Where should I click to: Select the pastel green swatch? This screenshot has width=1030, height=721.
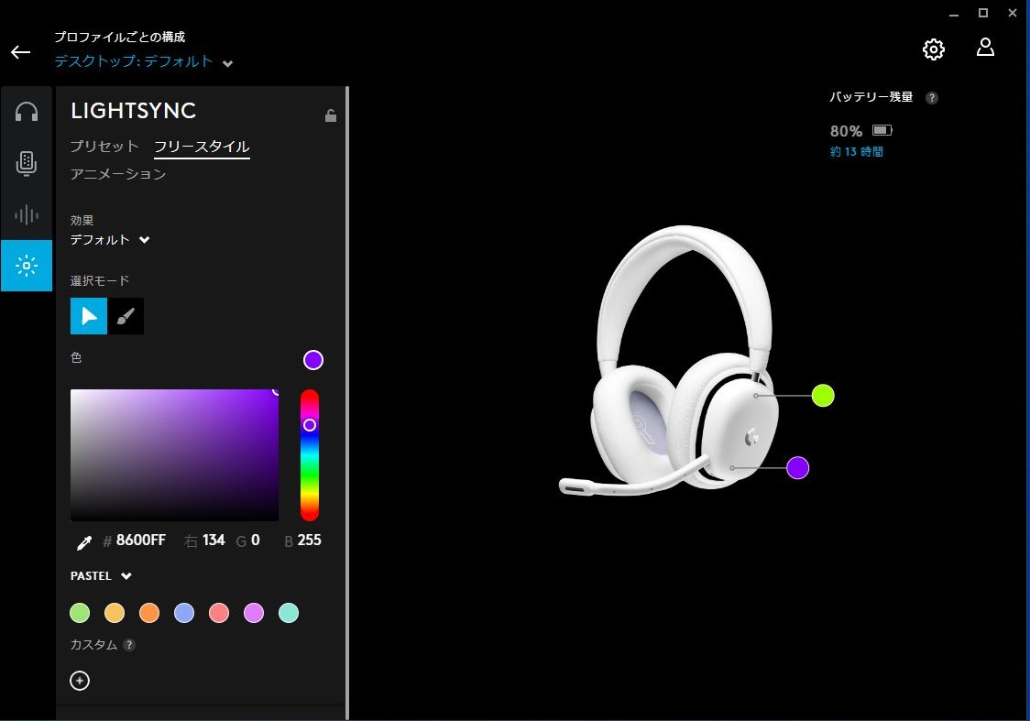click(80, 613)
